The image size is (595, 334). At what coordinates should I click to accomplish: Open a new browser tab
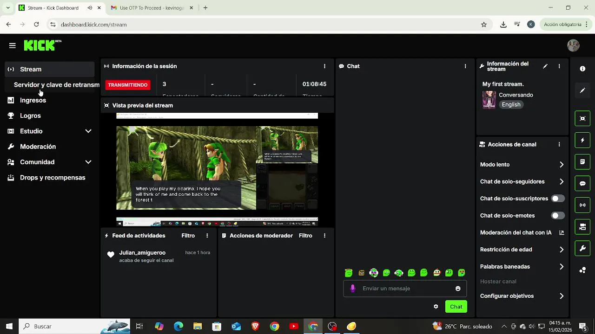[205, 8]
